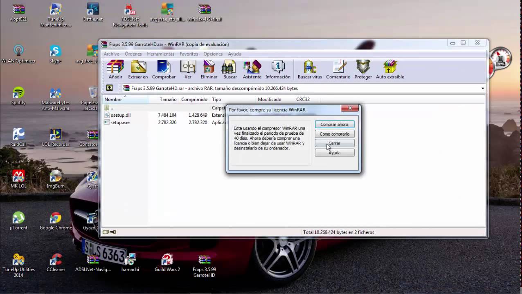
Task: Click the Añadir toolbar icon
Action: (x=115, y=69)
